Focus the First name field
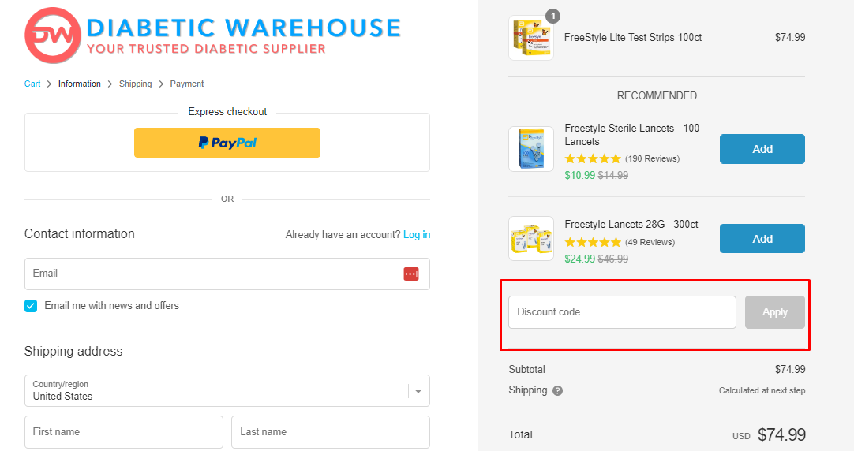 coord(124,432)
